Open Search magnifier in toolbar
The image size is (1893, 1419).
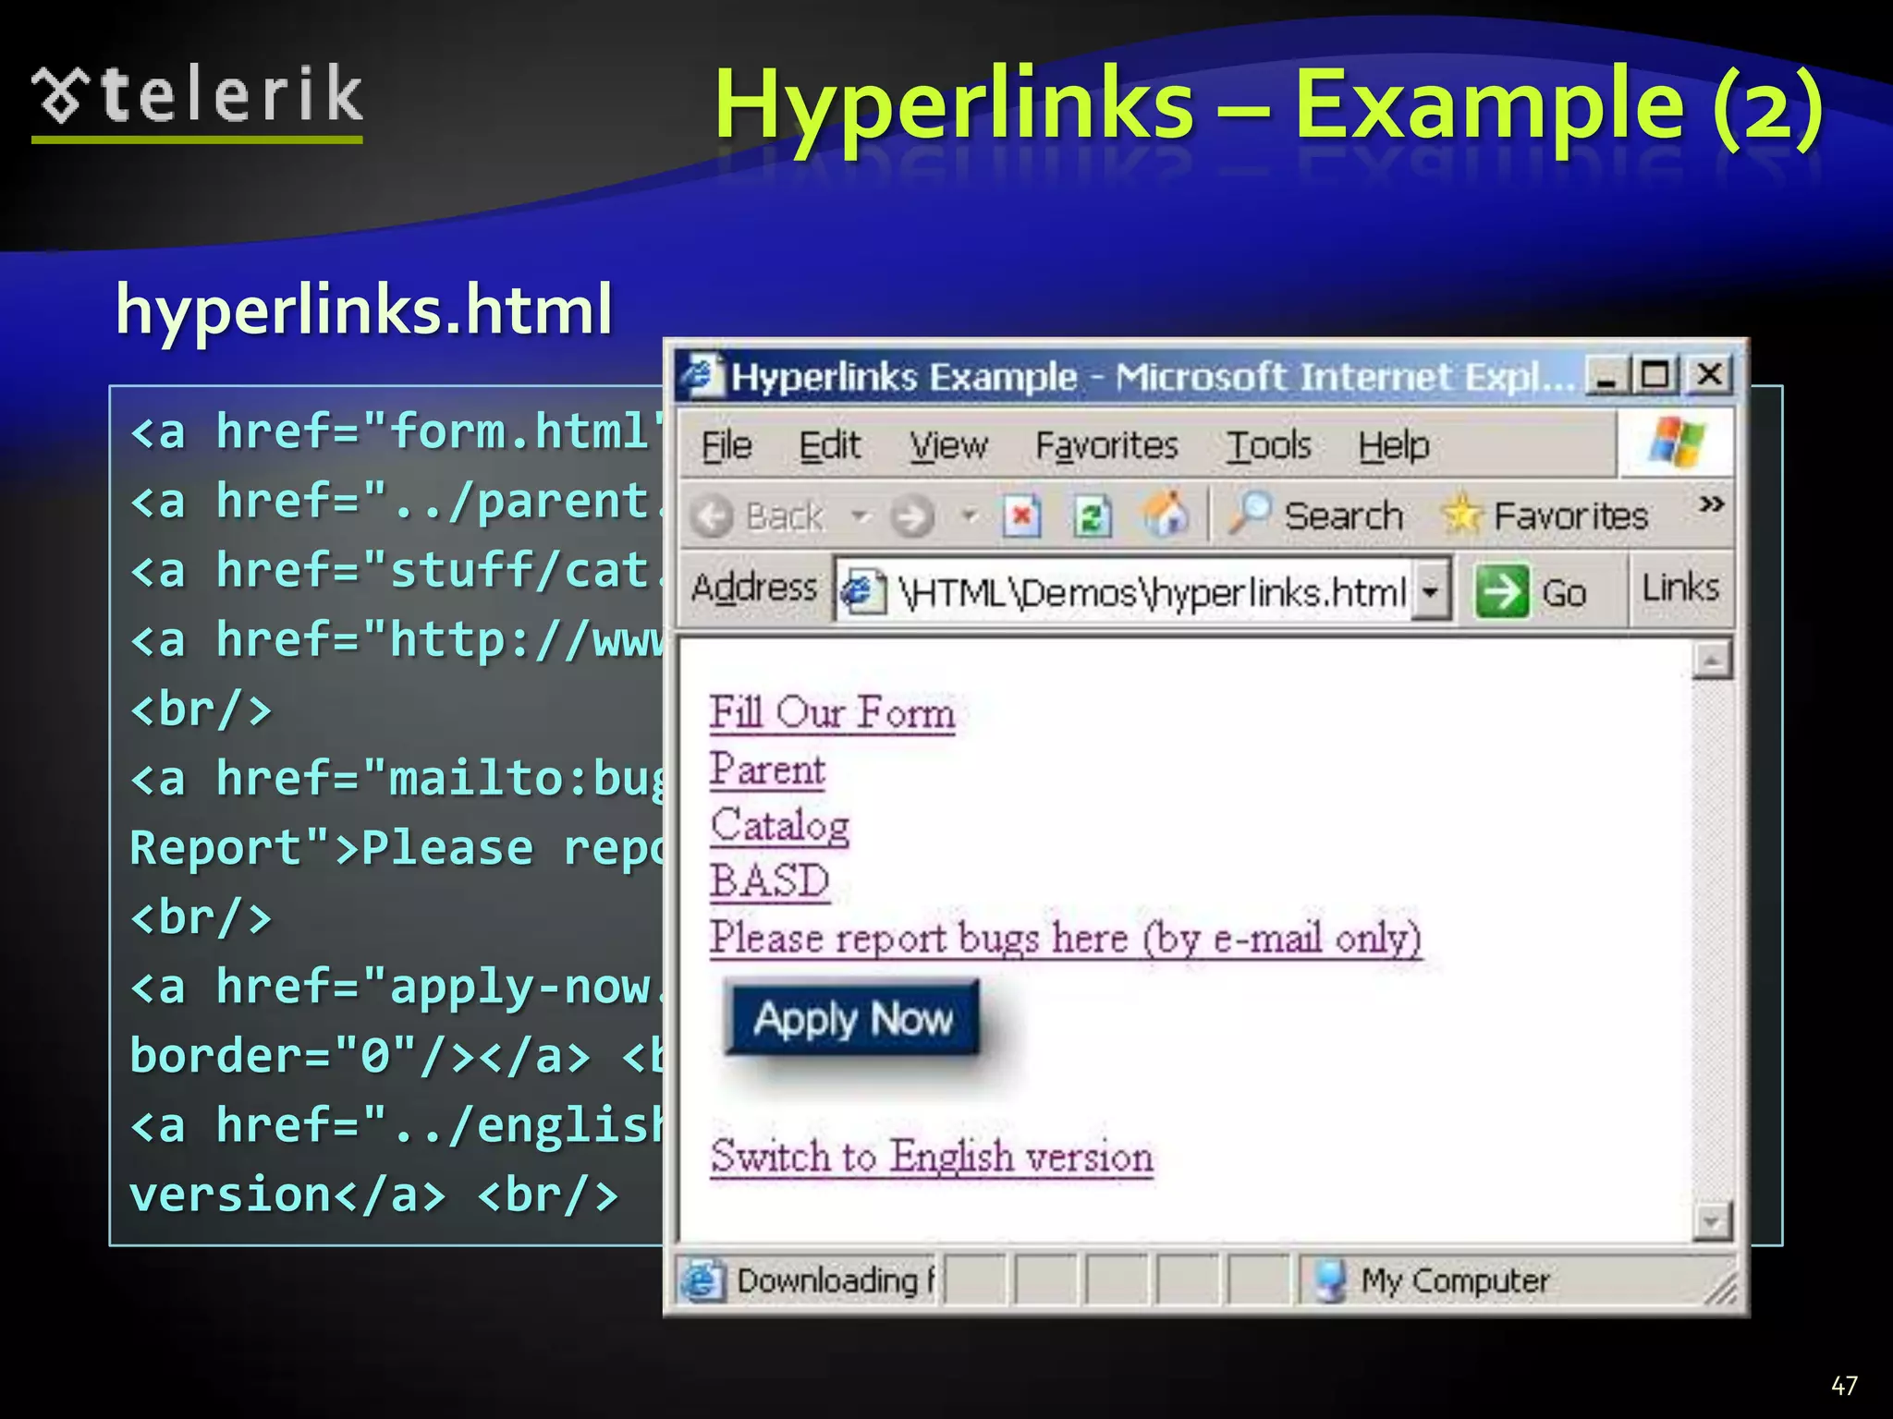coord(1249,514)
